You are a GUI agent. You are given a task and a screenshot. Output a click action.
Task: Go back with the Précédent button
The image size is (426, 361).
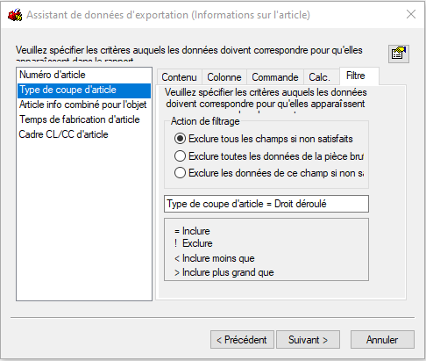coord(242,340)
